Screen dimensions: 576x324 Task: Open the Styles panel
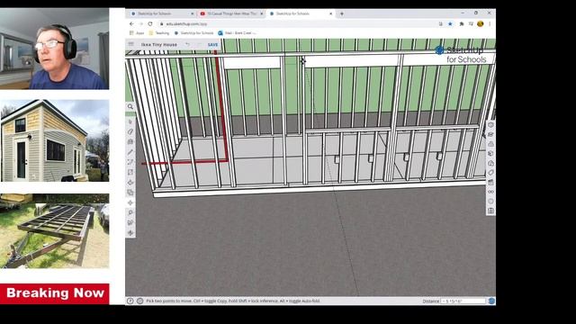pos(490,163)
